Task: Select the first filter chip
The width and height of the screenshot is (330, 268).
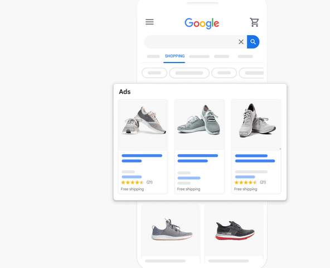Action: [x=154, y=73]
